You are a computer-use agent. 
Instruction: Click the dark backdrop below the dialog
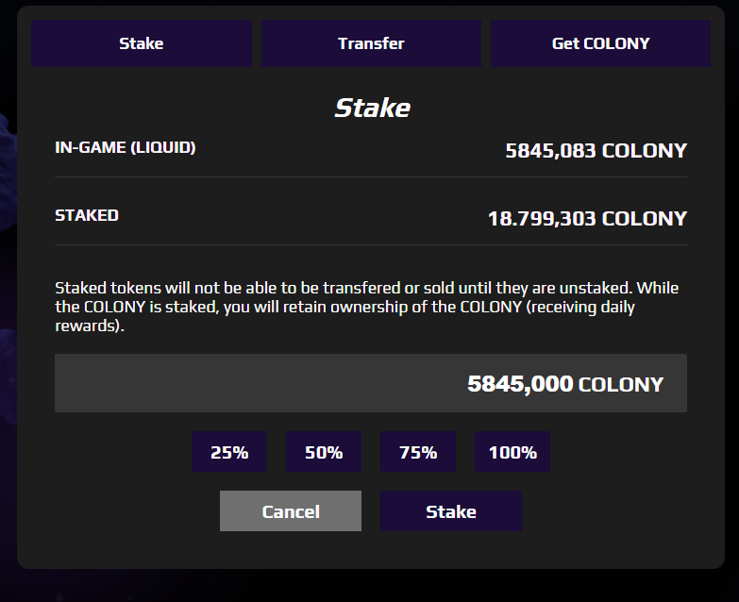[370, 586]
